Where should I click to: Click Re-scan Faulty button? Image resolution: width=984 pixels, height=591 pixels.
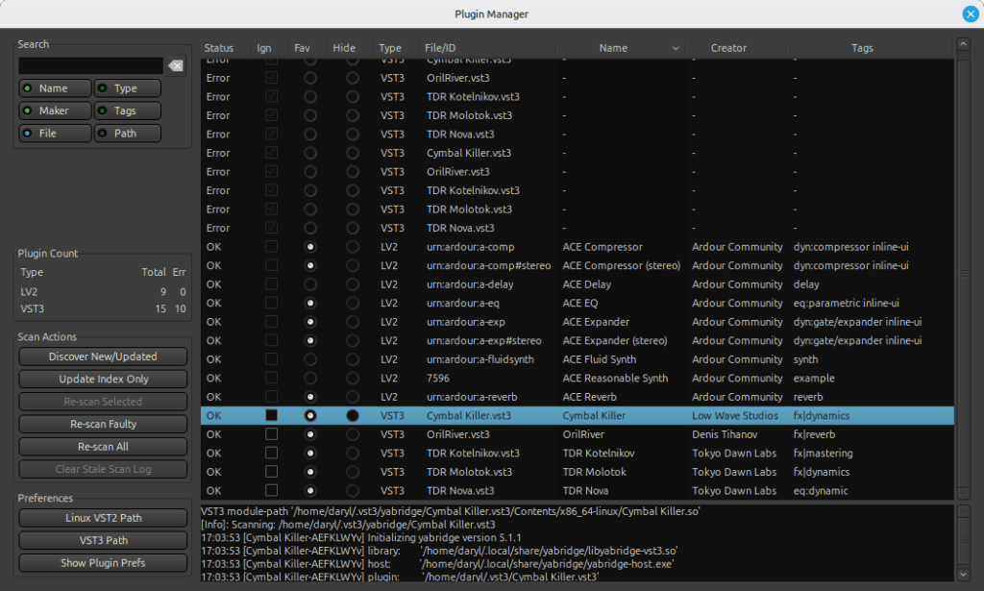104,424
